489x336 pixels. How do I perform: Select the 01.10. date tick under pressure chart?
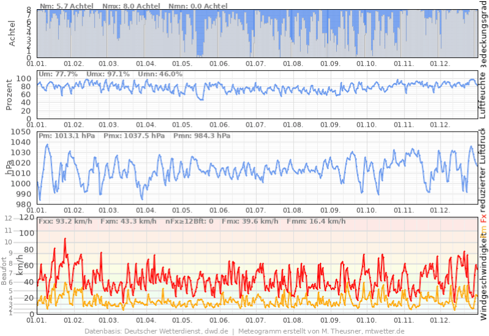[367, 210]
